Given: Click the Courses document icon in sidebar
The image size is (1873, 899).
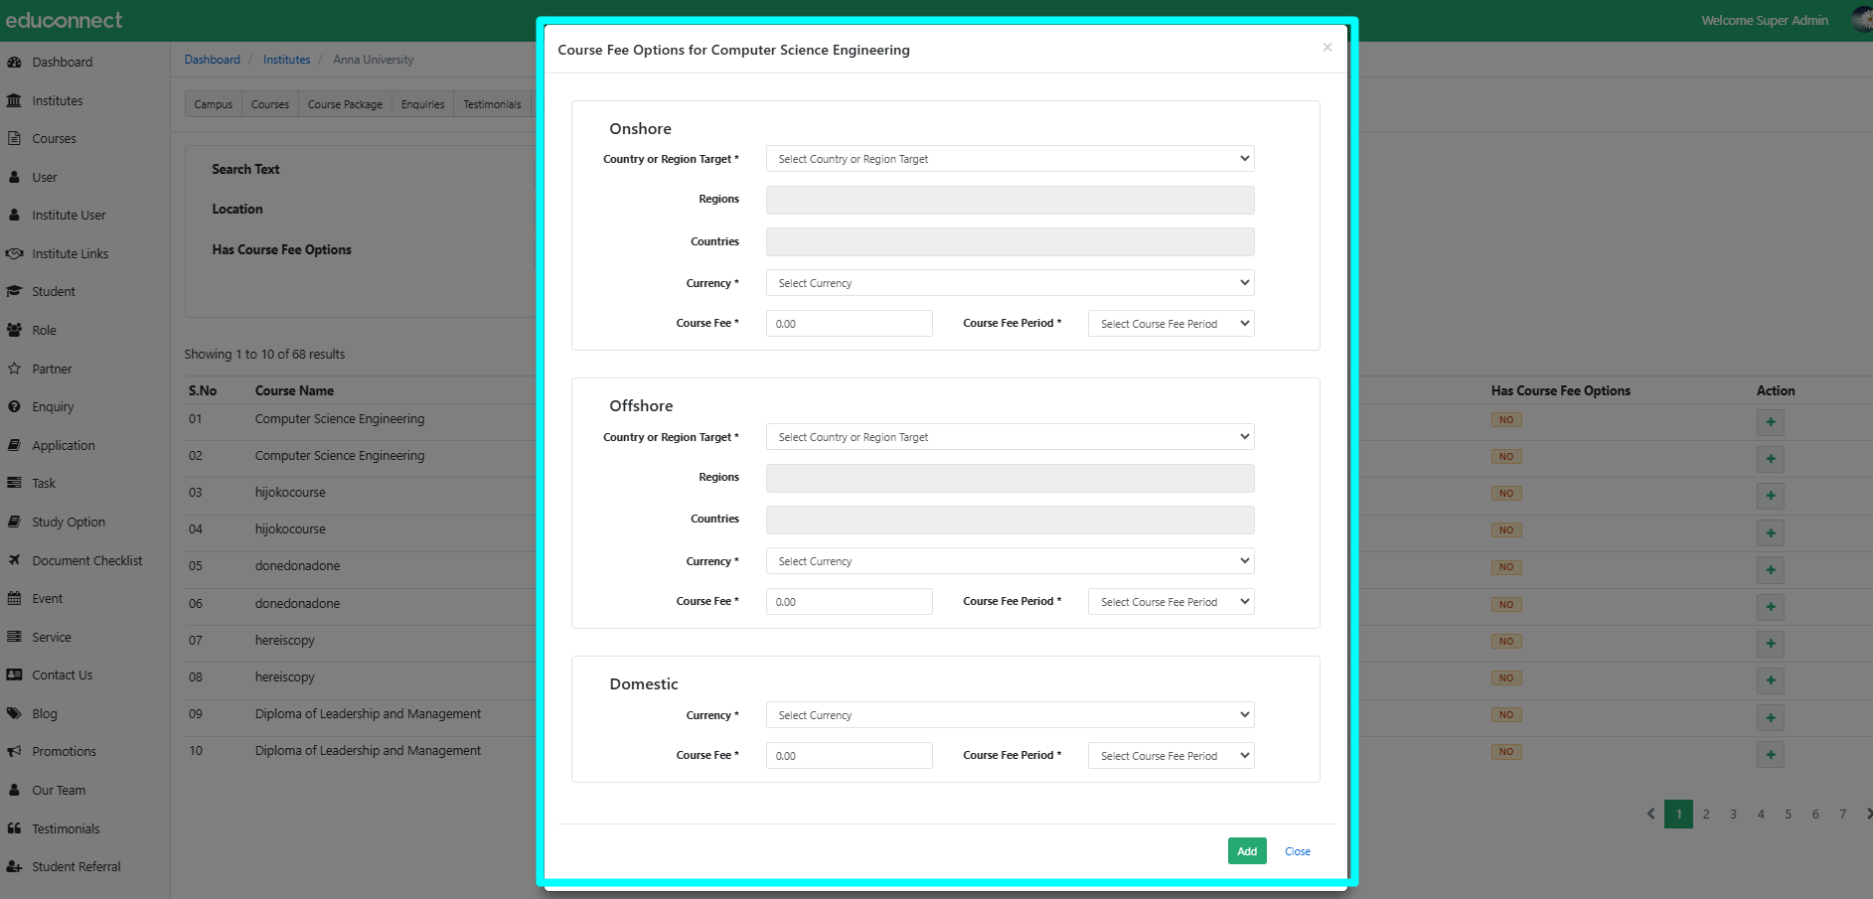Looking at the screenshot, I should 14,138.
